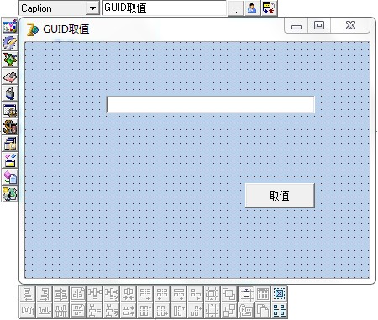Screen dimensions: 378x320
Task: Click the Remove Horizontal Space icon with inward arrows
Action: pos(129,294)
